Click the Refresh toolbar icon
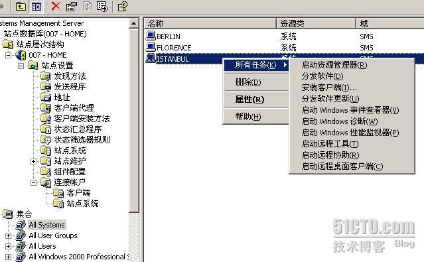The height and width of the screenshot is (262, 424). [x=87, y=6]
